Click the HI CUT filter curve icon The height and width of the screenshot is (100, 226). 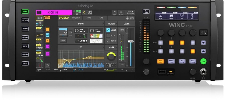[108, 36]
